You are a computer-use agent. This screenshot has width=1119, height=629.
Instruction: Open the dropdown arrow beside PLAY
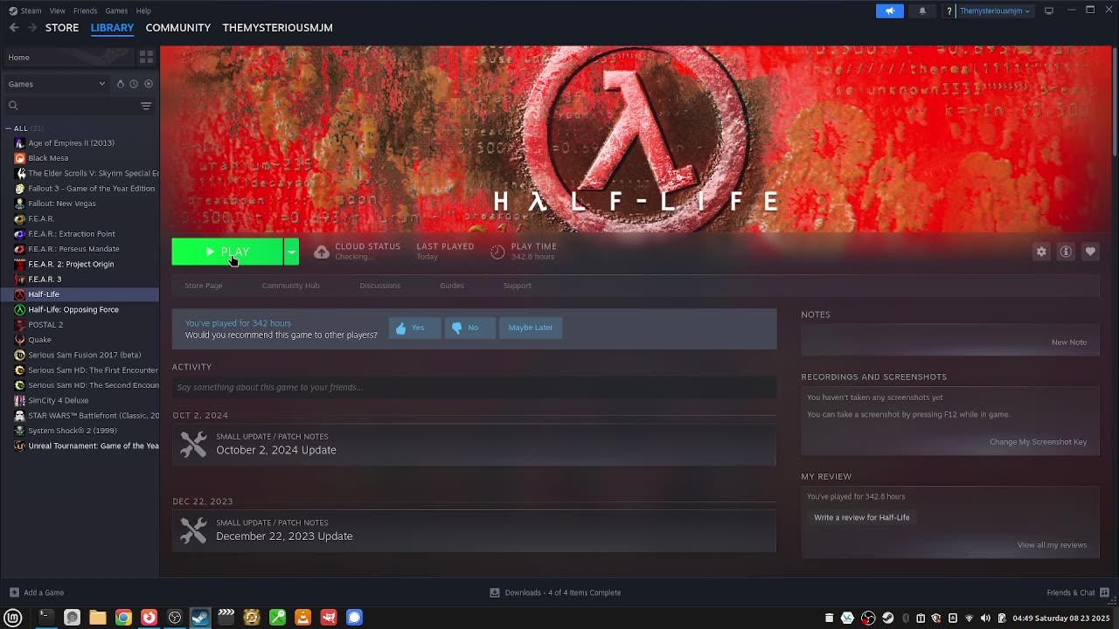coord(291,252)
